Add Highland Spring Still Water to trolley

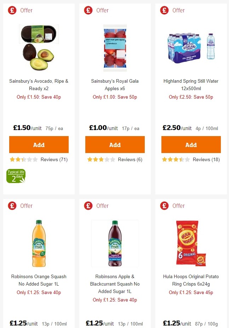click(191, 145)
